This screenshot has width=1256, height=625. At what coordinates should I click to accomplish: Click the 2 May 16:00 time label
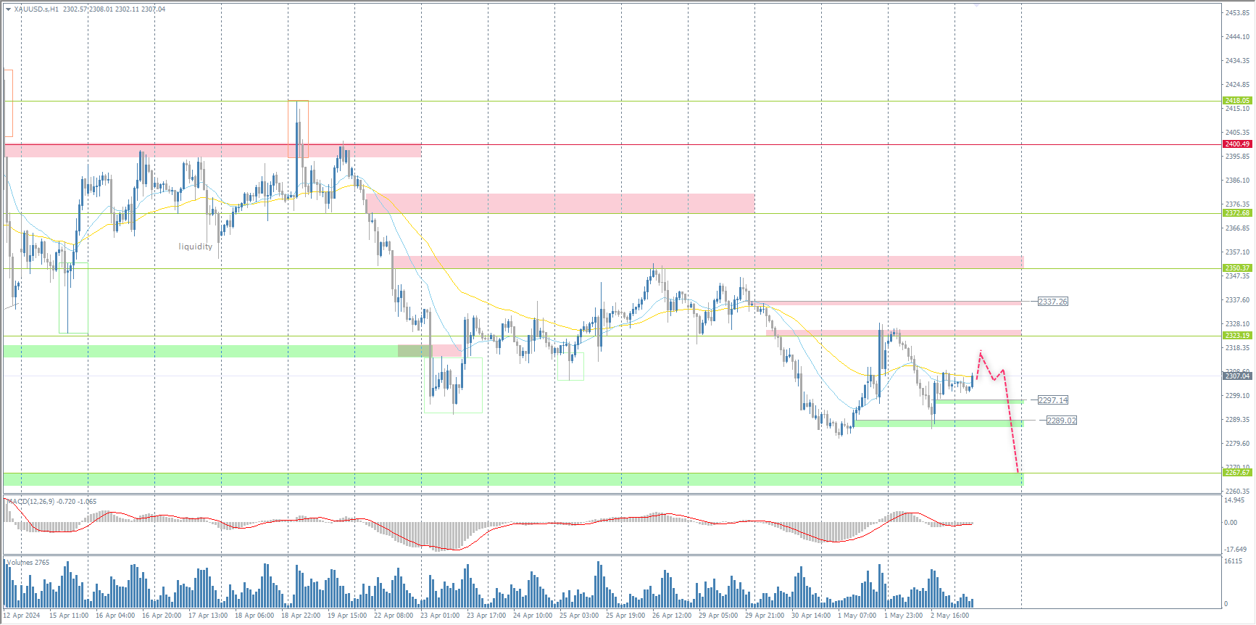[949, 616]
